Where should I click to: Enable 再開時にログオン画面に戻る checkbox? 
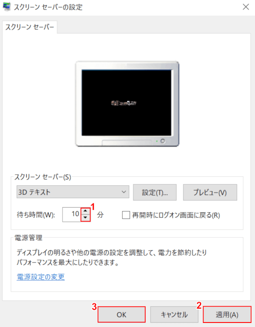[126, 215]
